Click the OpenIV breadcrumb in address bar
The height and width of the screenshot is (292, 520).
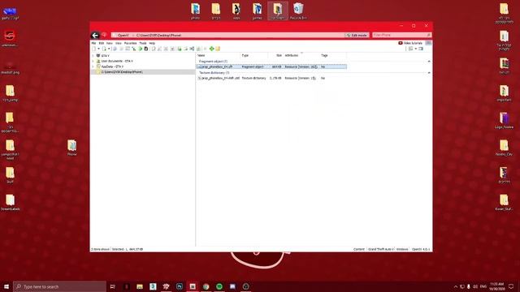coord(123,35)
